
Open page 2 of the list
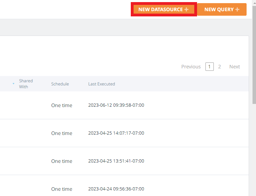pos(219,67)
